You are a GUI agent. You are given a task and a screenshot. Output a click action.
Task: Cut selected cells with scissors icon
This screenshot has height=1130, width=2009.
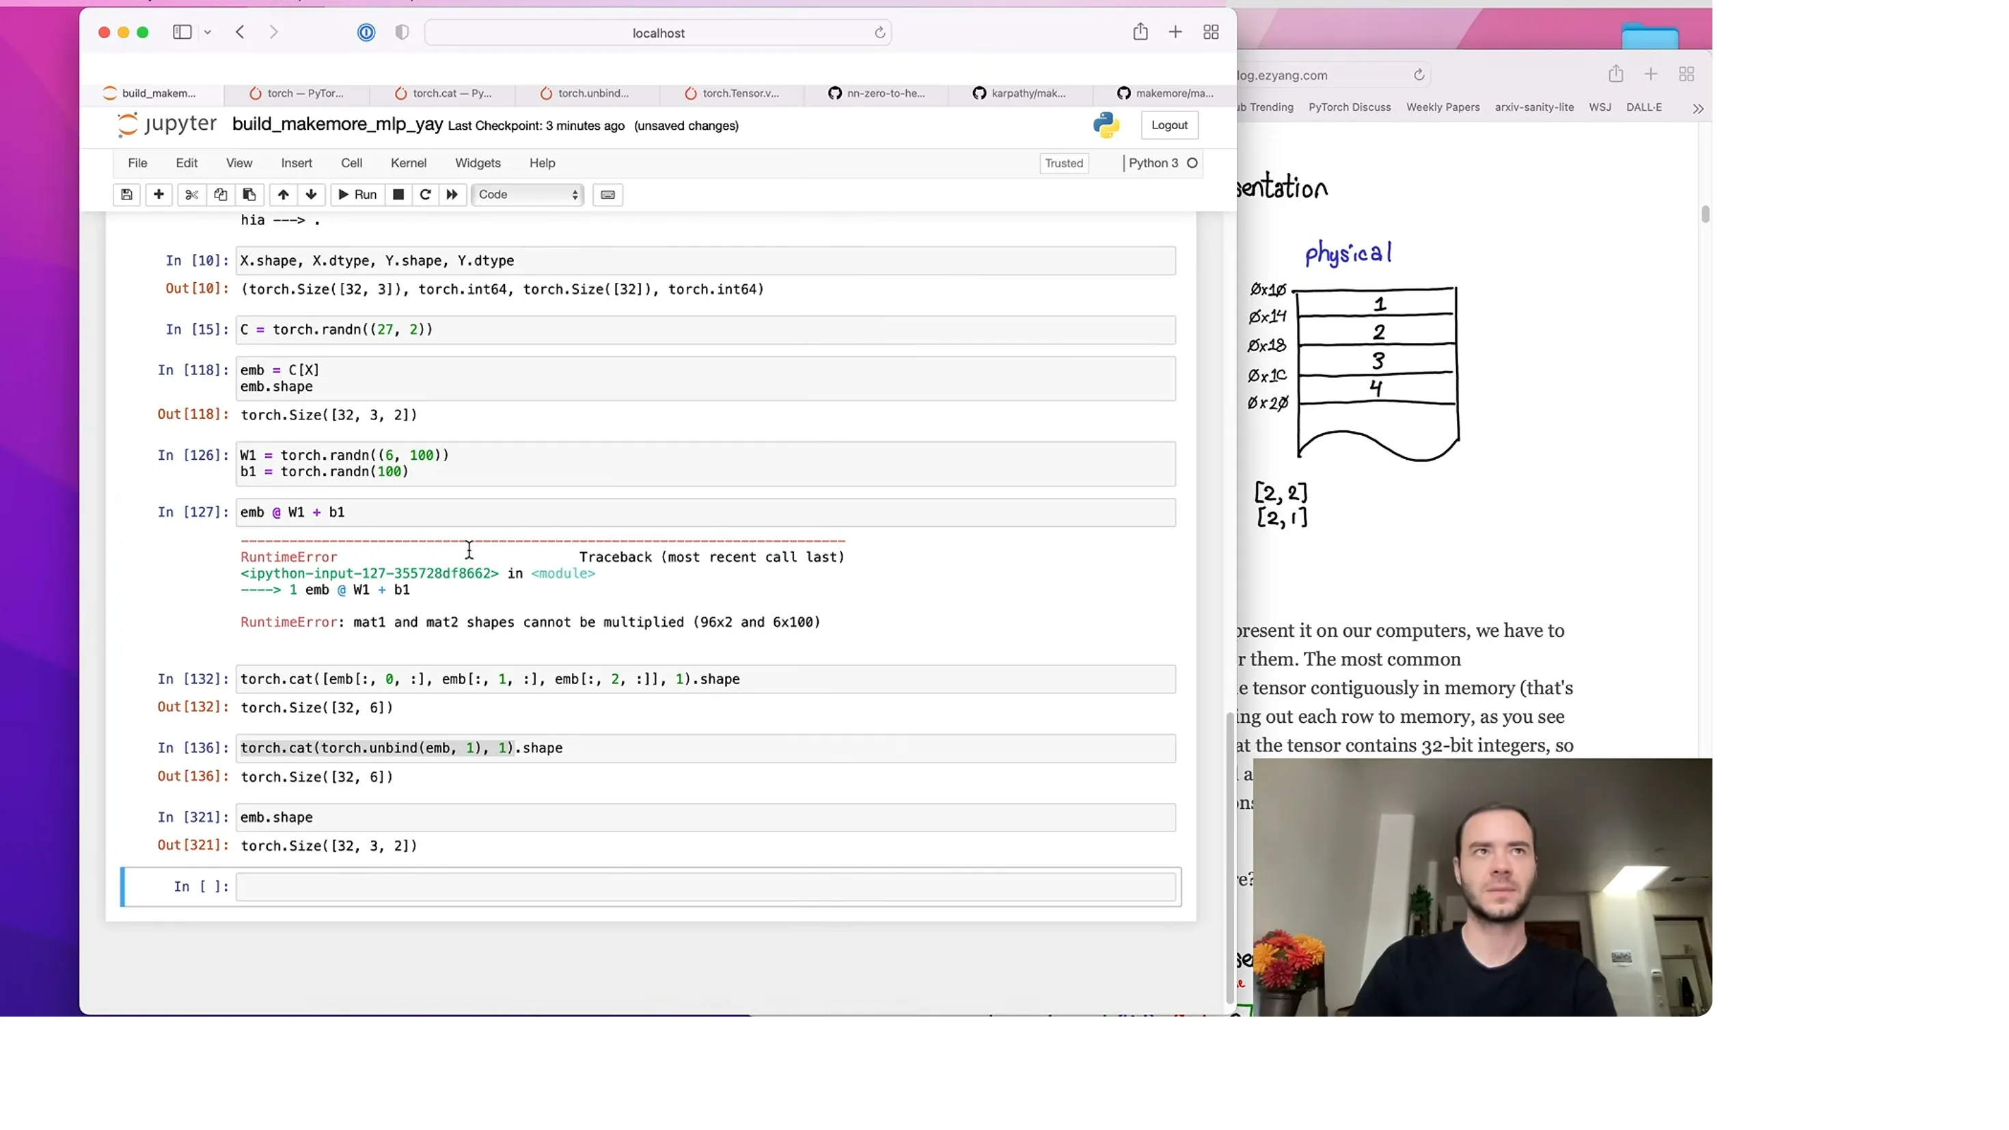(191, 194)
